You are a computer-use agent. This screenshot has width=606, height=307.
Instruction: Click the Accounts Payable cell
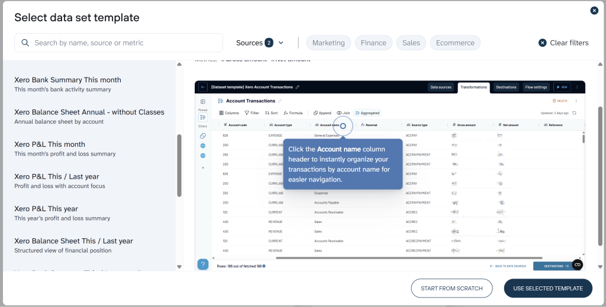(327, 202)
